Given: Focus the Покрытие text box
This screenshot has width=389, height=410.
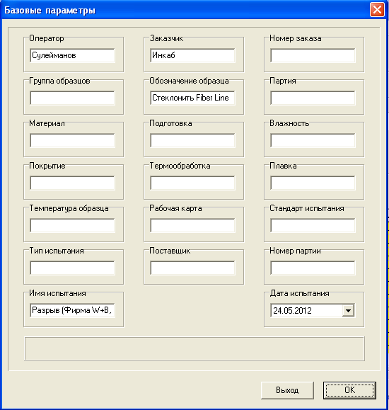Looking at the screenshot, I should click(72, 183).
